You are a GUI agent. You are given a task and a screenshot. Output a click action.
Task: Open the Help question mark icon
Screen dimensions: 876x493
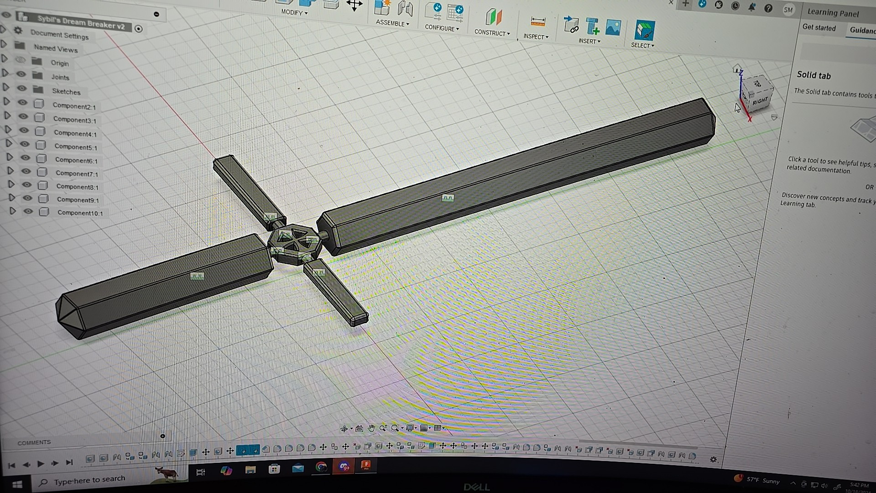[x=768, y=8]
